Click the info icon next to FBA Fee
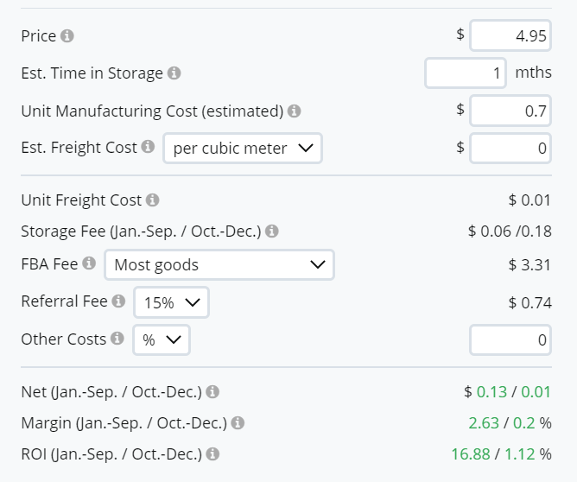The width and height of the screenshot is (577, 482). click(89, 264)
